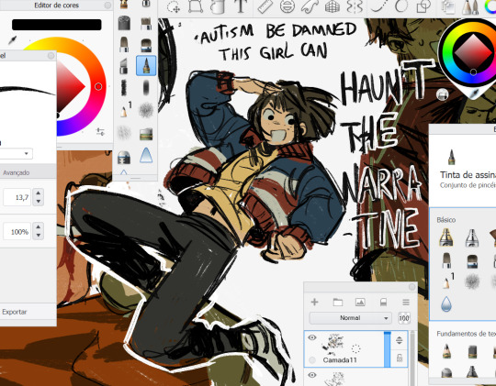Turn on the symmetry tool

355,6
